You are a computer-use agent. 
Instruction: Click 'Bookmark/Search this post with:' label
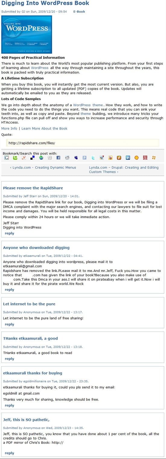30,153
